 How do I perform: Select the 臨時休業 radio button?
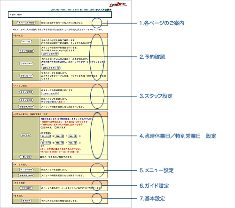(x=42, y=128)
